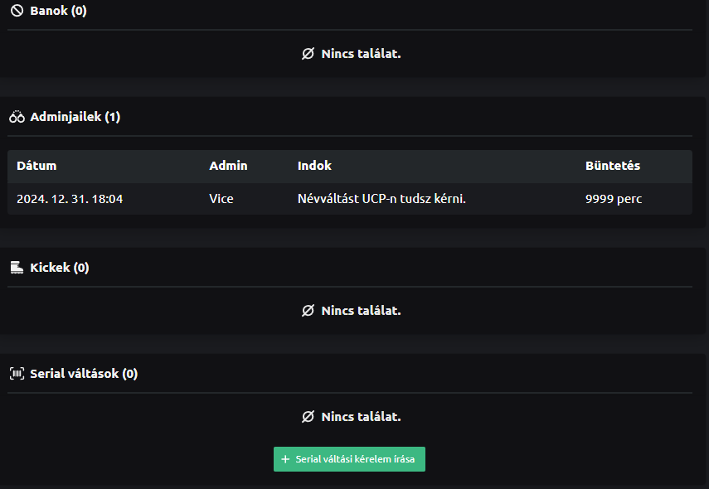Click the boot icon beside Kickek
Screen dimensions: 709x489
(17, 268)
